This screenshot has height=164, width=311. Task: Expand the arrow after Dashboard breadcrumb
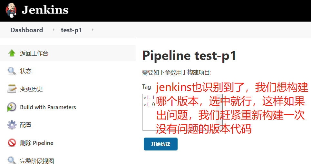(53, 30)
